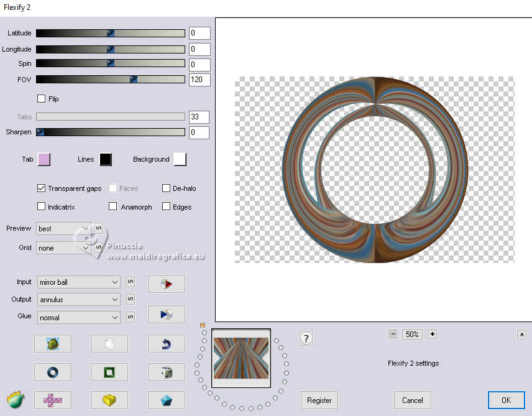Enable the Indicatrix checkbox
This screenshot has height=416, width=532.
[41, 206]
